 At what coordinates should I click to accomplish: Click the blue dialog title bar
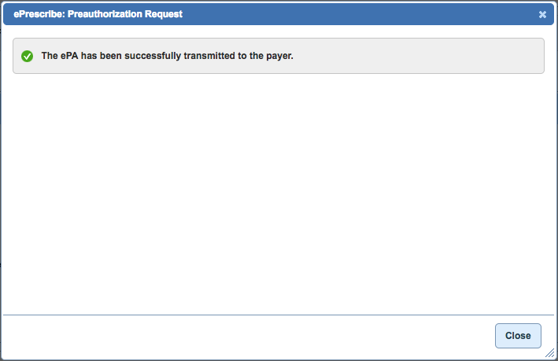tap(279, 14)
